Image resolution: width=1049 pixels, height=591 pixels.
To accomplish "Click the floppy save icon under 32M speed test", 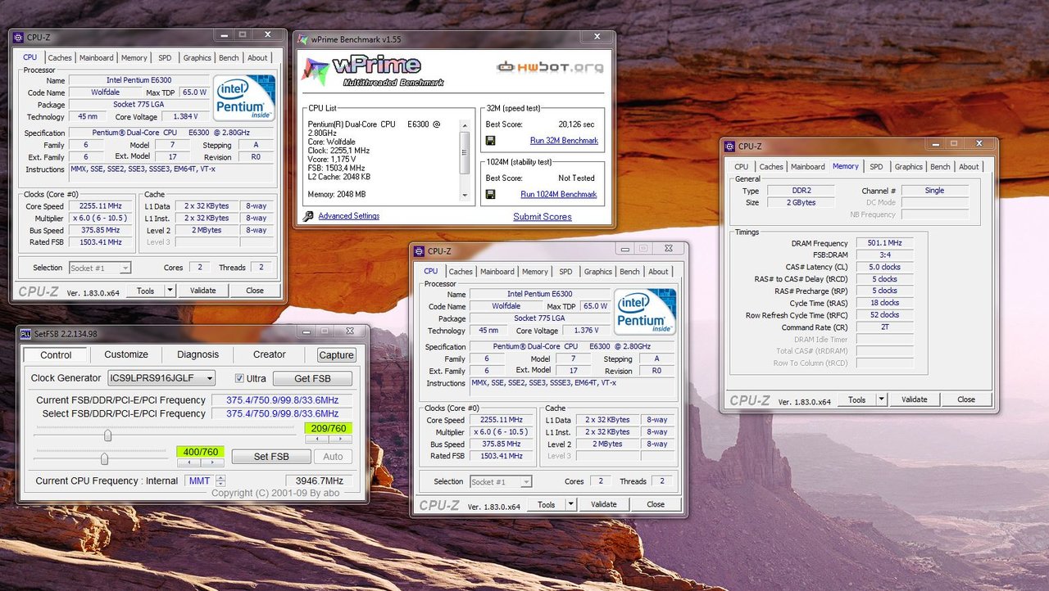I will tap(491, 141).
